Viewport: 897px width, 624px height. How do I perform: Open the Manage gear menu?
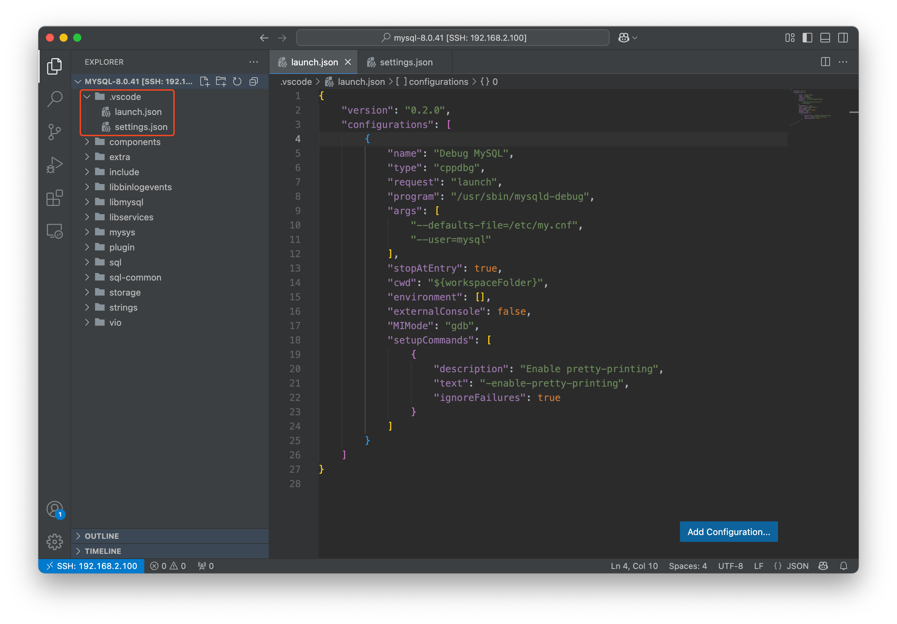click(x=54, y=542)
